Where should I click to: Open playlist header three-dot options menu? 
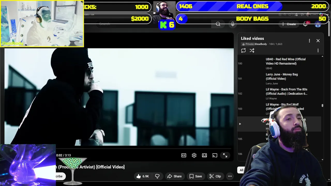pyautogui.click(x=309, y=41)
